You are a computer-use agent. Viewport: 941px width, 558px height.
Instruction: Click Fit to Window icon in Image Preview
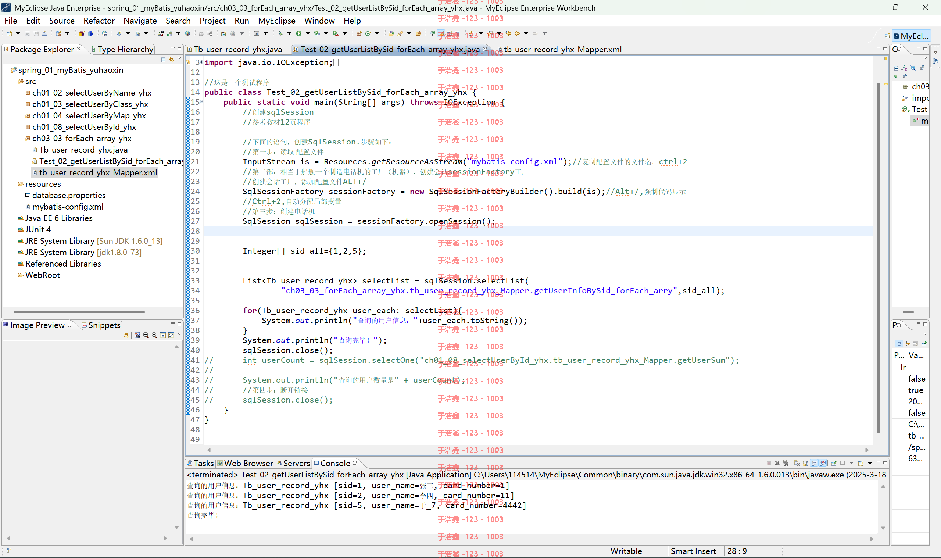171,335
